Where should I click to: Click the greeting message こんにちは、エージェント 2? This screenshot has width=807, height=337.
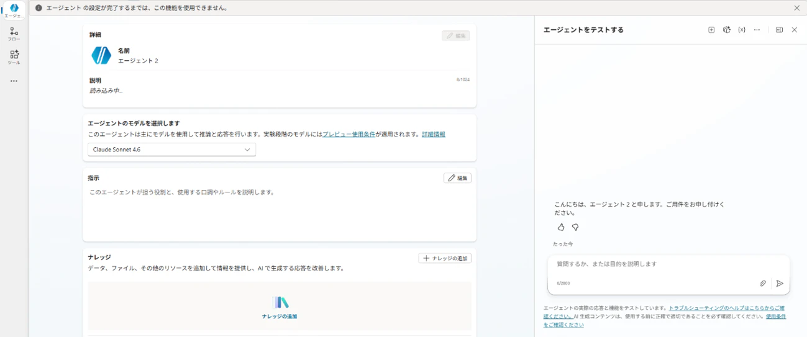(x=639, y=209)
